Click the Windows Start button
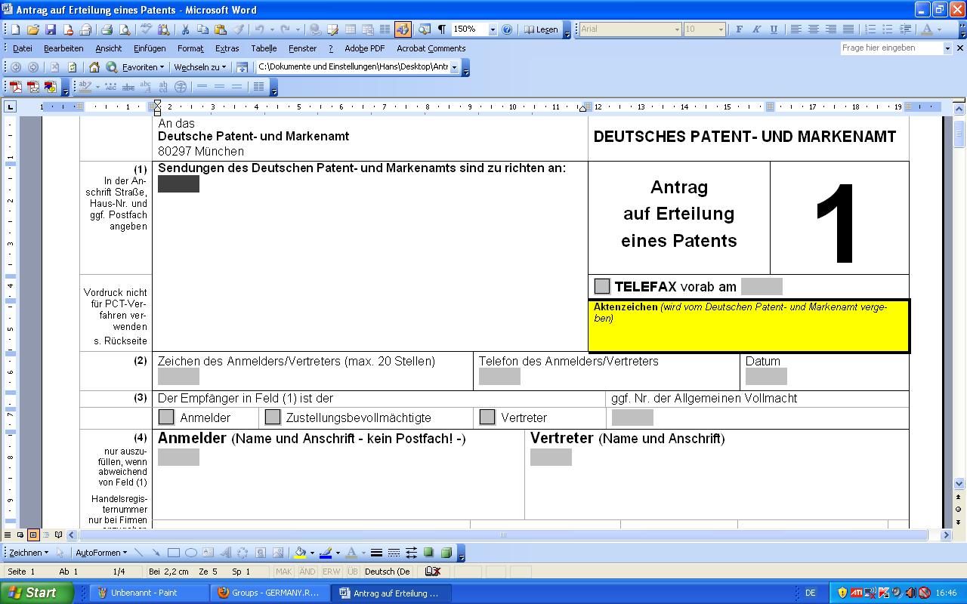Viewport: 967px width, 604px height. tap(36, 593)
